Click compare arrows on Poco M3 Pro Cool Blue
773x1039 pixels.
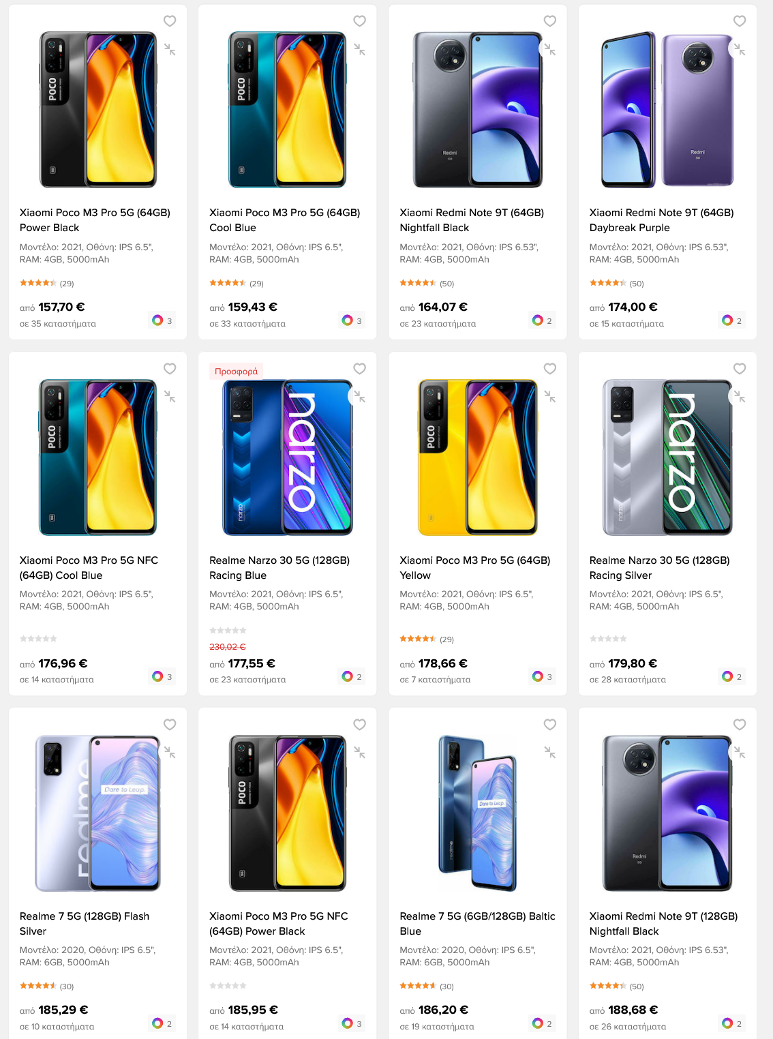[360, 50]
